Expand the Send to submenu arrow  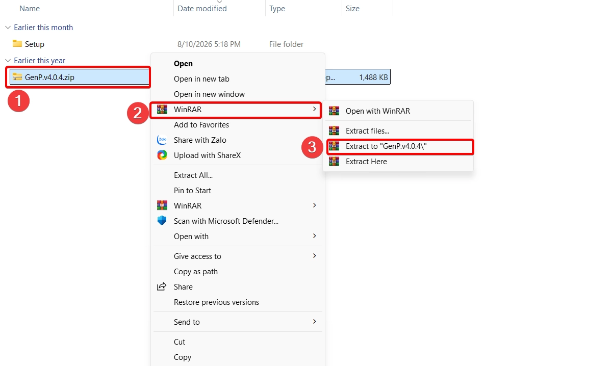coord(314,322)
